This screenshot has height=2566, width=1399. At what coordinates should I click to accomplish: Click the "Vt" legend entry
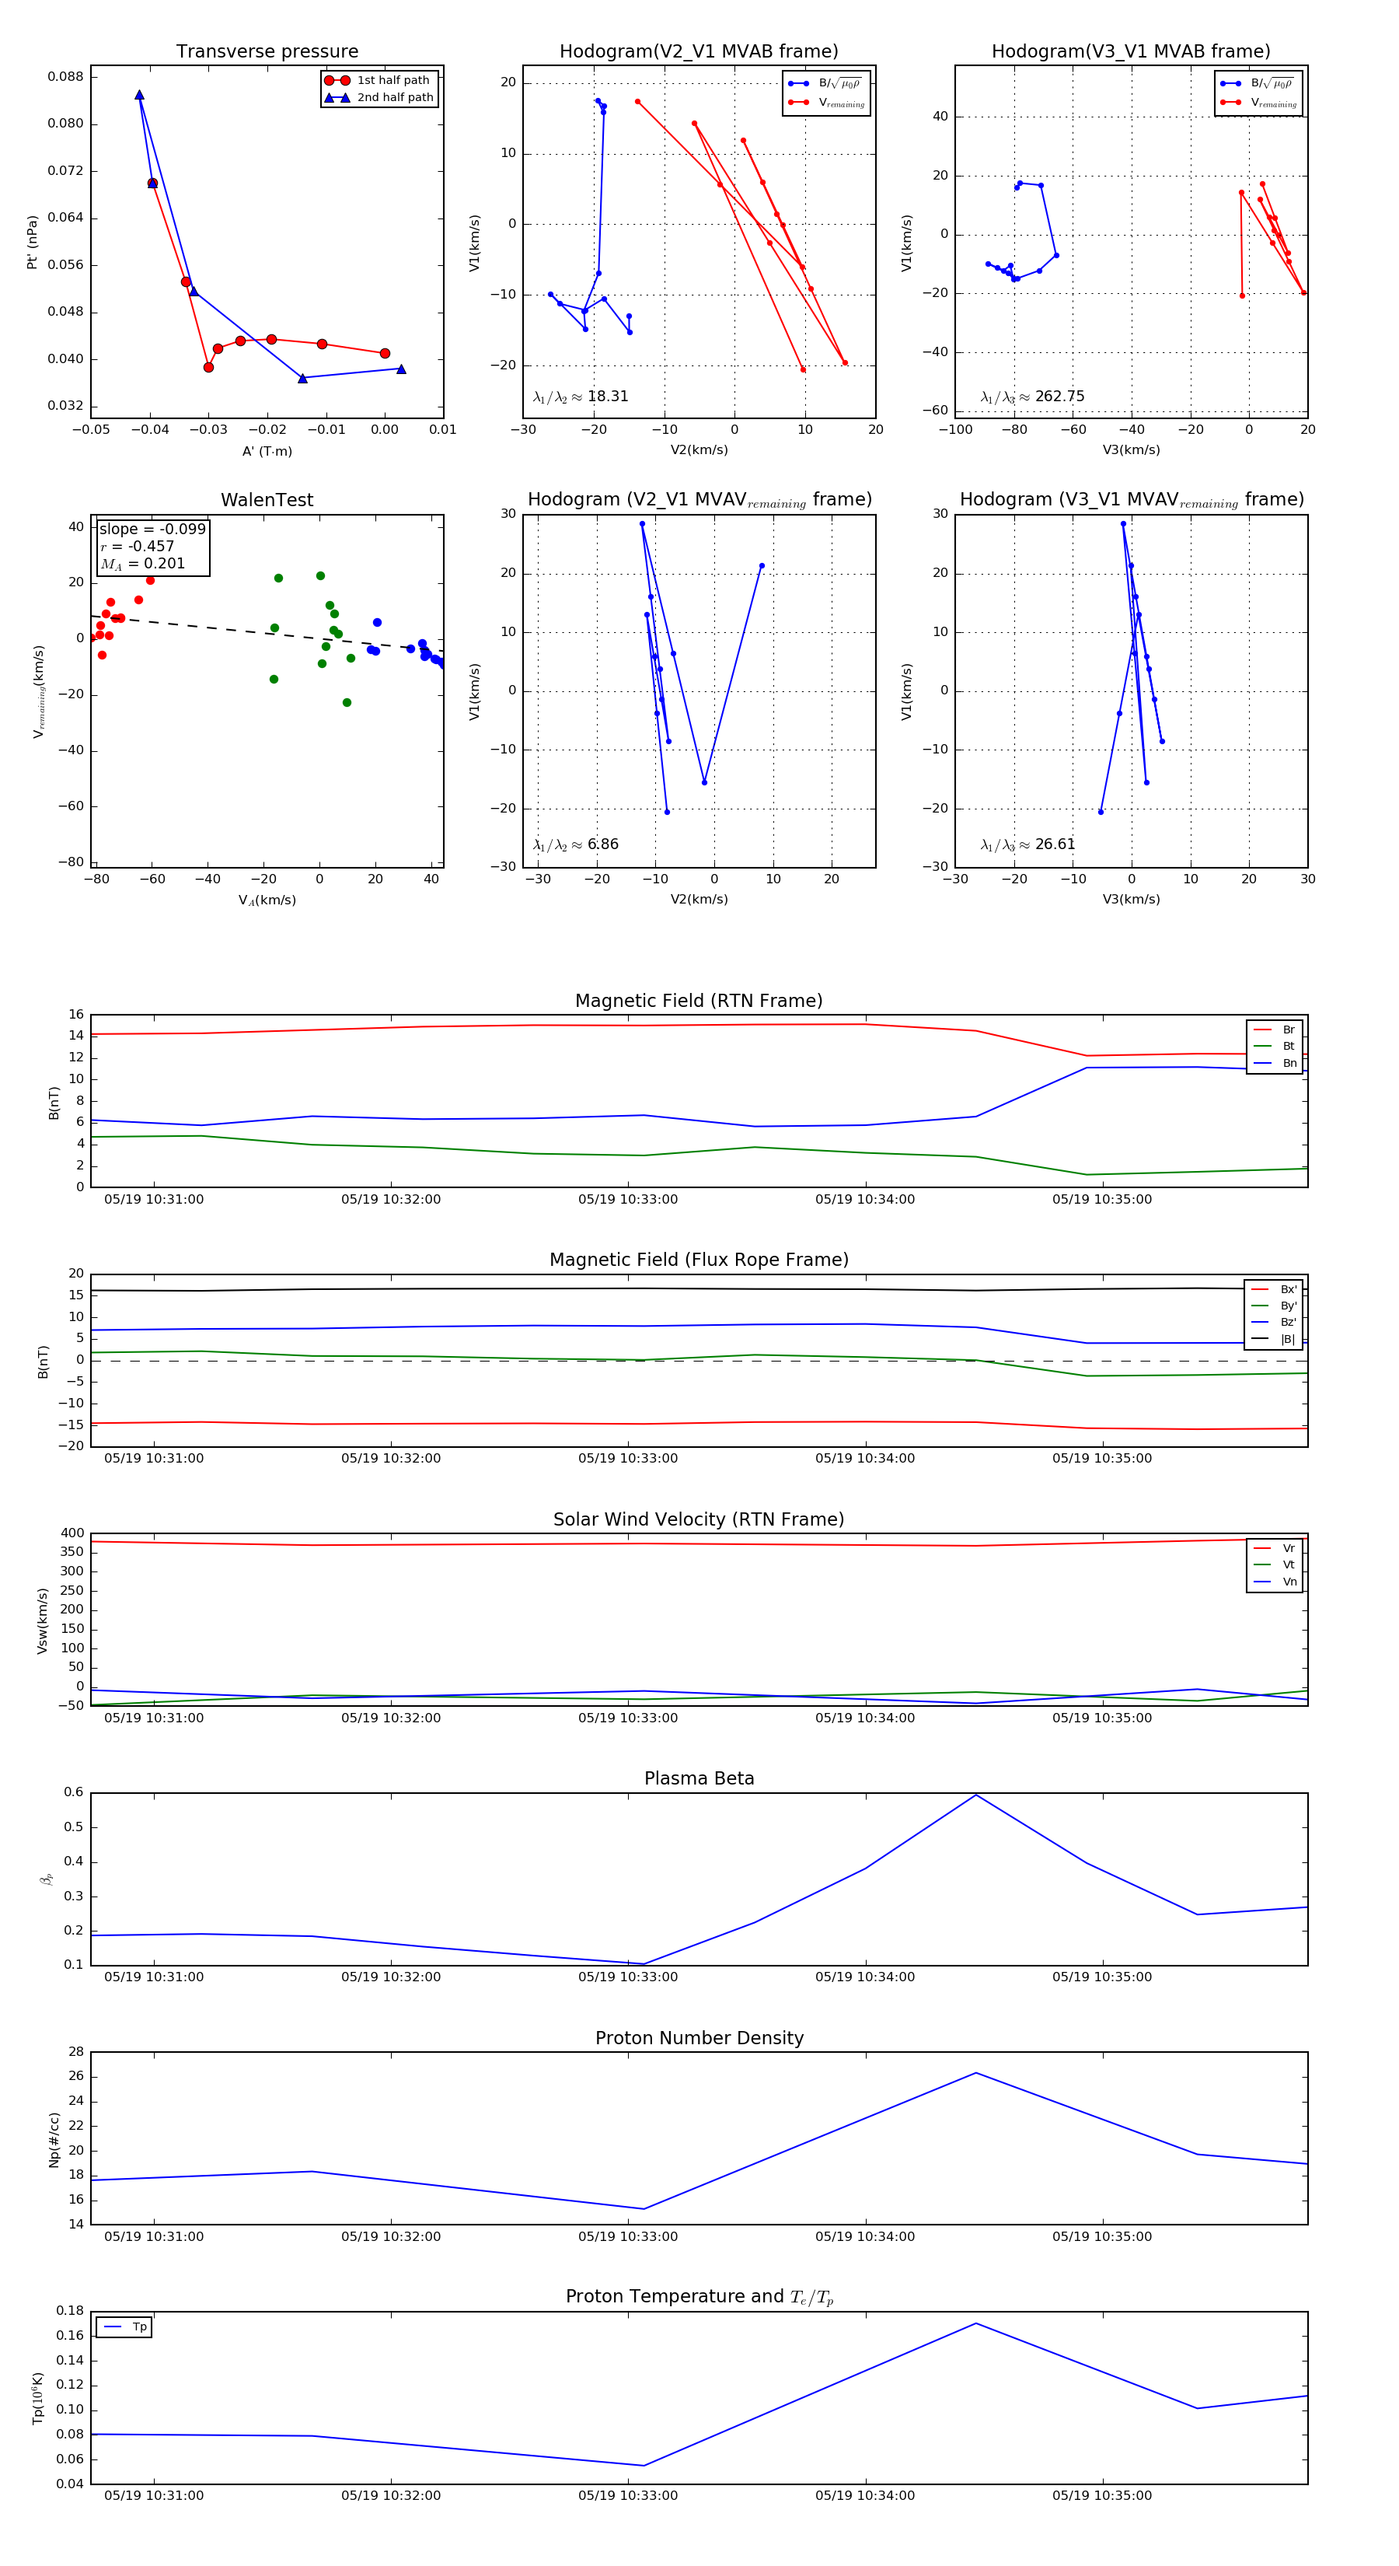tap(1275, 1565)
